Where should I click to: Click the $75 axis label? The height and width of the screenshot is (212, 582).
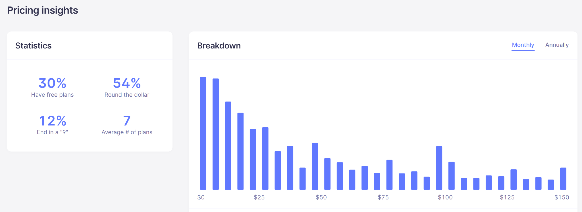(x=383, y=197)
